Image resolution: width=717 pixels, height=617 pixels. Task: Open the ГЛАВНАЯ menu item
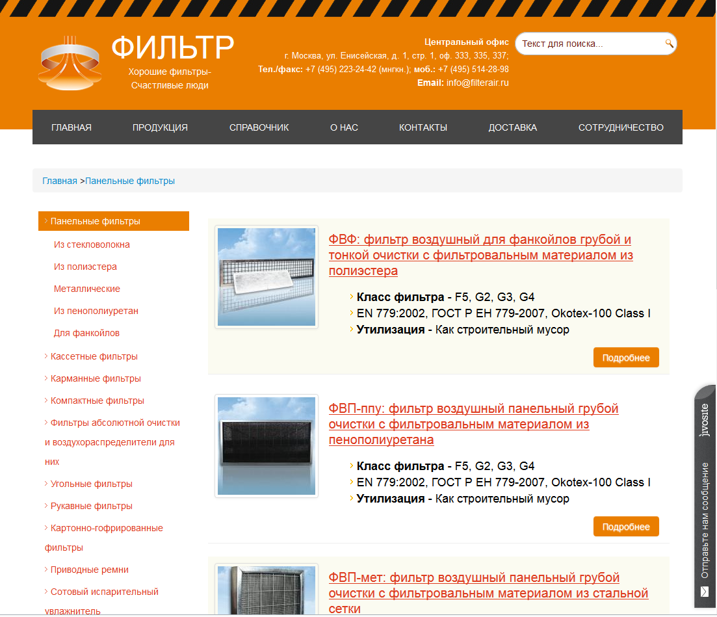point(72,127)
